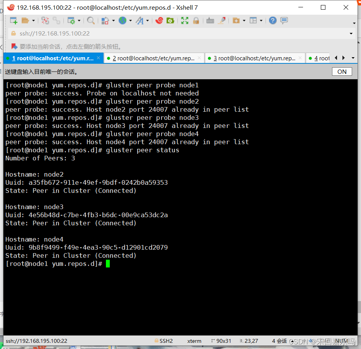Click the new folder plus icon

click(x=236, y=21)
